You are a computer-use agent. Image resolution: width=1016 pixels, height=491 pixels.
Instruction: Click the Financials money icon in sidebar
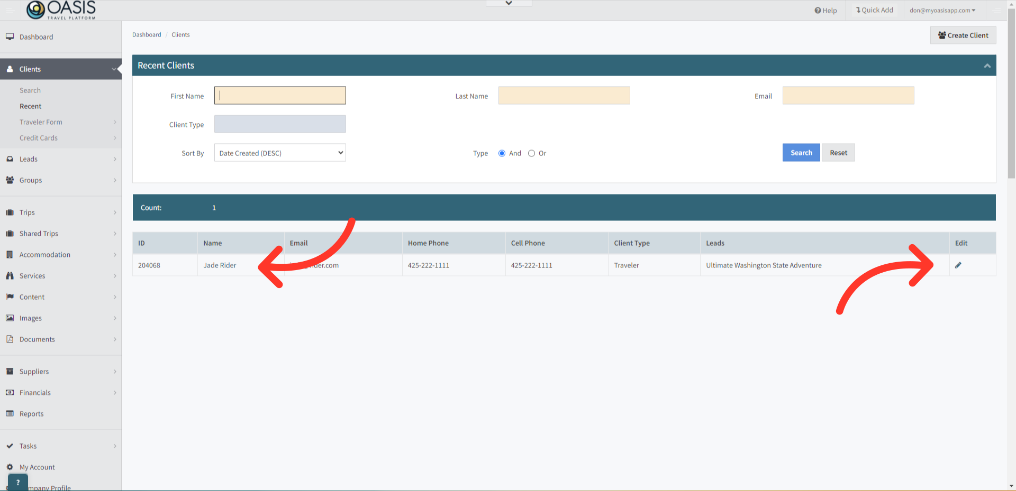(x=10, y=393)
